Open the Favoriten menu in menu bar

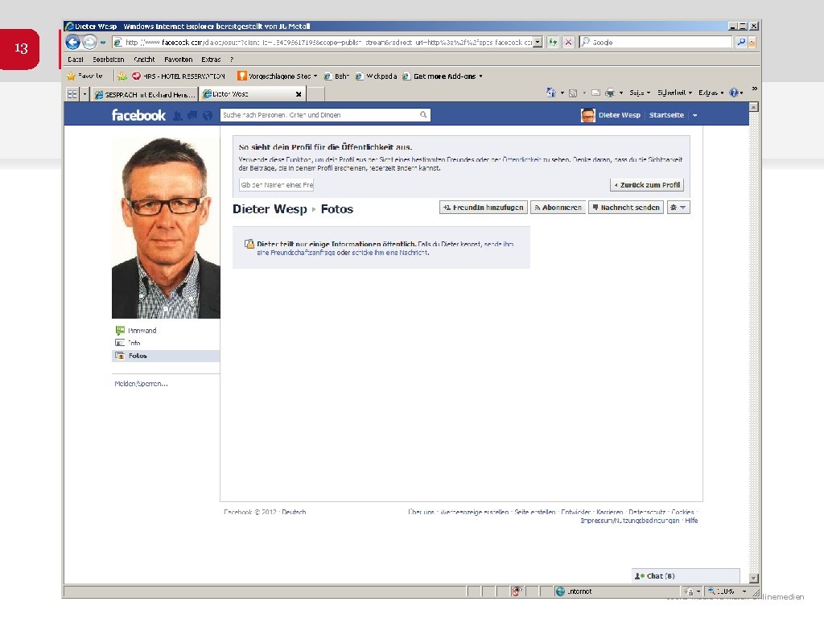pyautogui.click(x=178, y=60)
